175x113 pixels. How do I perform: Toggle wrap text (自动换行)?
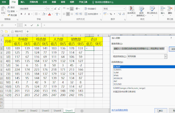tap(90, 8)
